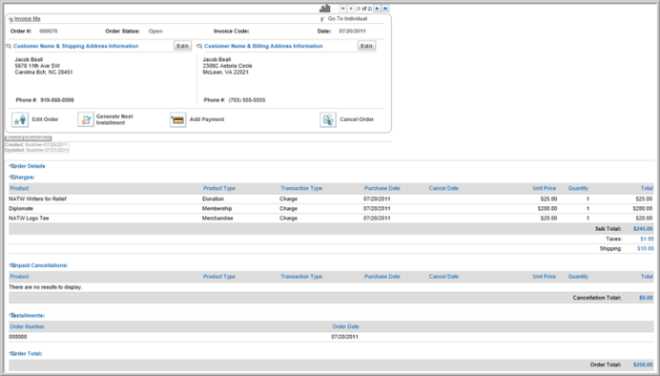Sort charges by Product Type column
This screenshot has height=376, width=660.
point(219,189)
